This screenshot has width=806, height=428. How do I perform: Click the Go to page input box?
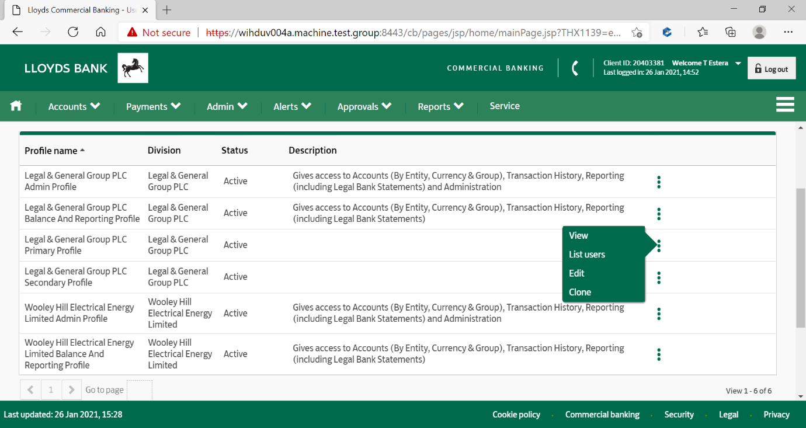pos(139,390)
